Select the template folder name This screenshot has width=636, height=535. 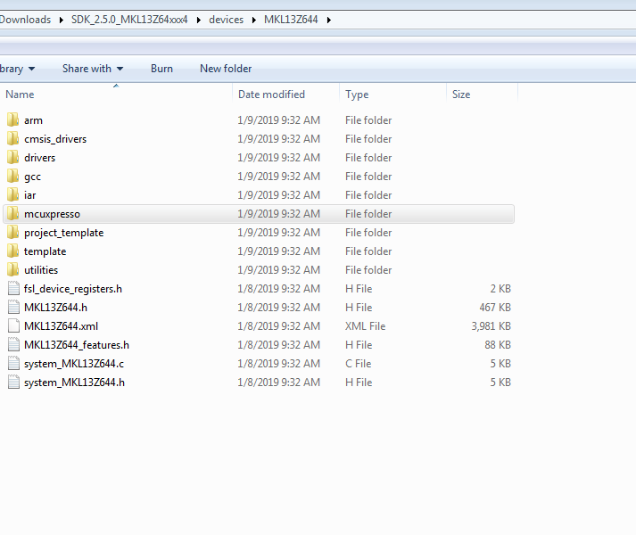pyautogui.click(x=45, y=251)
